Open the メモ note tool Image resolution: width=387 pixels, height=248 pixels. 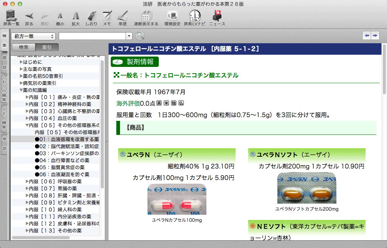click(107, 16)
